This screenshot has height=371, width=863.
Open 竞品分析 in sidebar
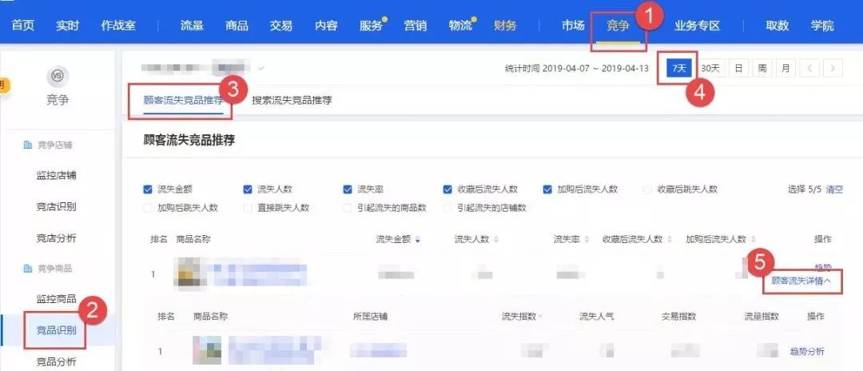pos(56,362)
